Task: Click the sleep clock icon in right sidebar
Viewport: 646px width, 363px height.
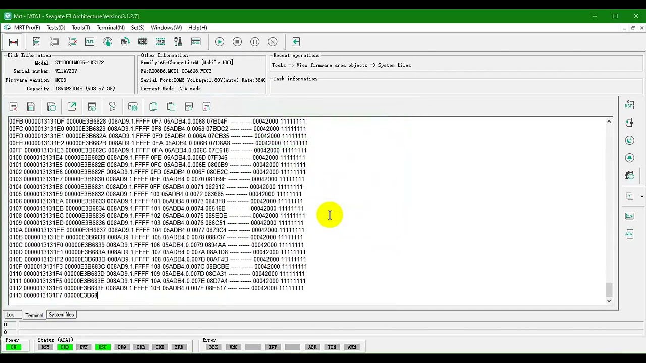Action: pyautogui.click(x=629, y=140)
